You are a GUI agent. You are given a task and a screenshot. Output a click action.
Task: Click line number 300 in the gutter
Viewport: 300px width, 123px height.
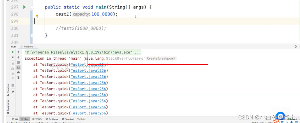coord(15,28)
